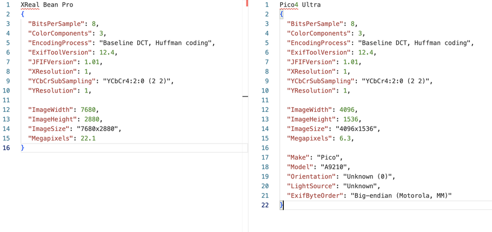
Task: Click "YCbCr4:2:0 (2 2)" value in XReal pane
Action: coord(137,81)
